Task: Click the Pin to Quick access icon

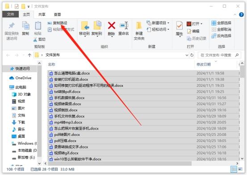Action: click(12, 26)
